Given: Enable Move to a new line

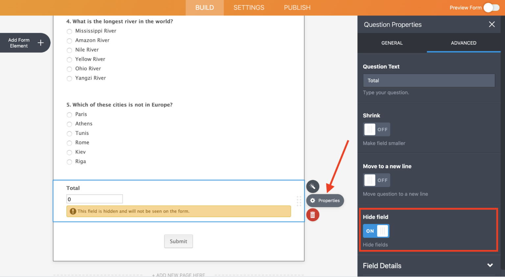Looking at the screenshot, I should [376, 180].
